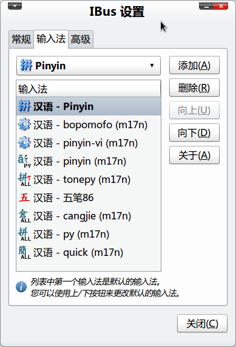Select 汉语 - pinyin (m17n) entry
The width and height of the screenshot is (236, 347).
[89, 161]
